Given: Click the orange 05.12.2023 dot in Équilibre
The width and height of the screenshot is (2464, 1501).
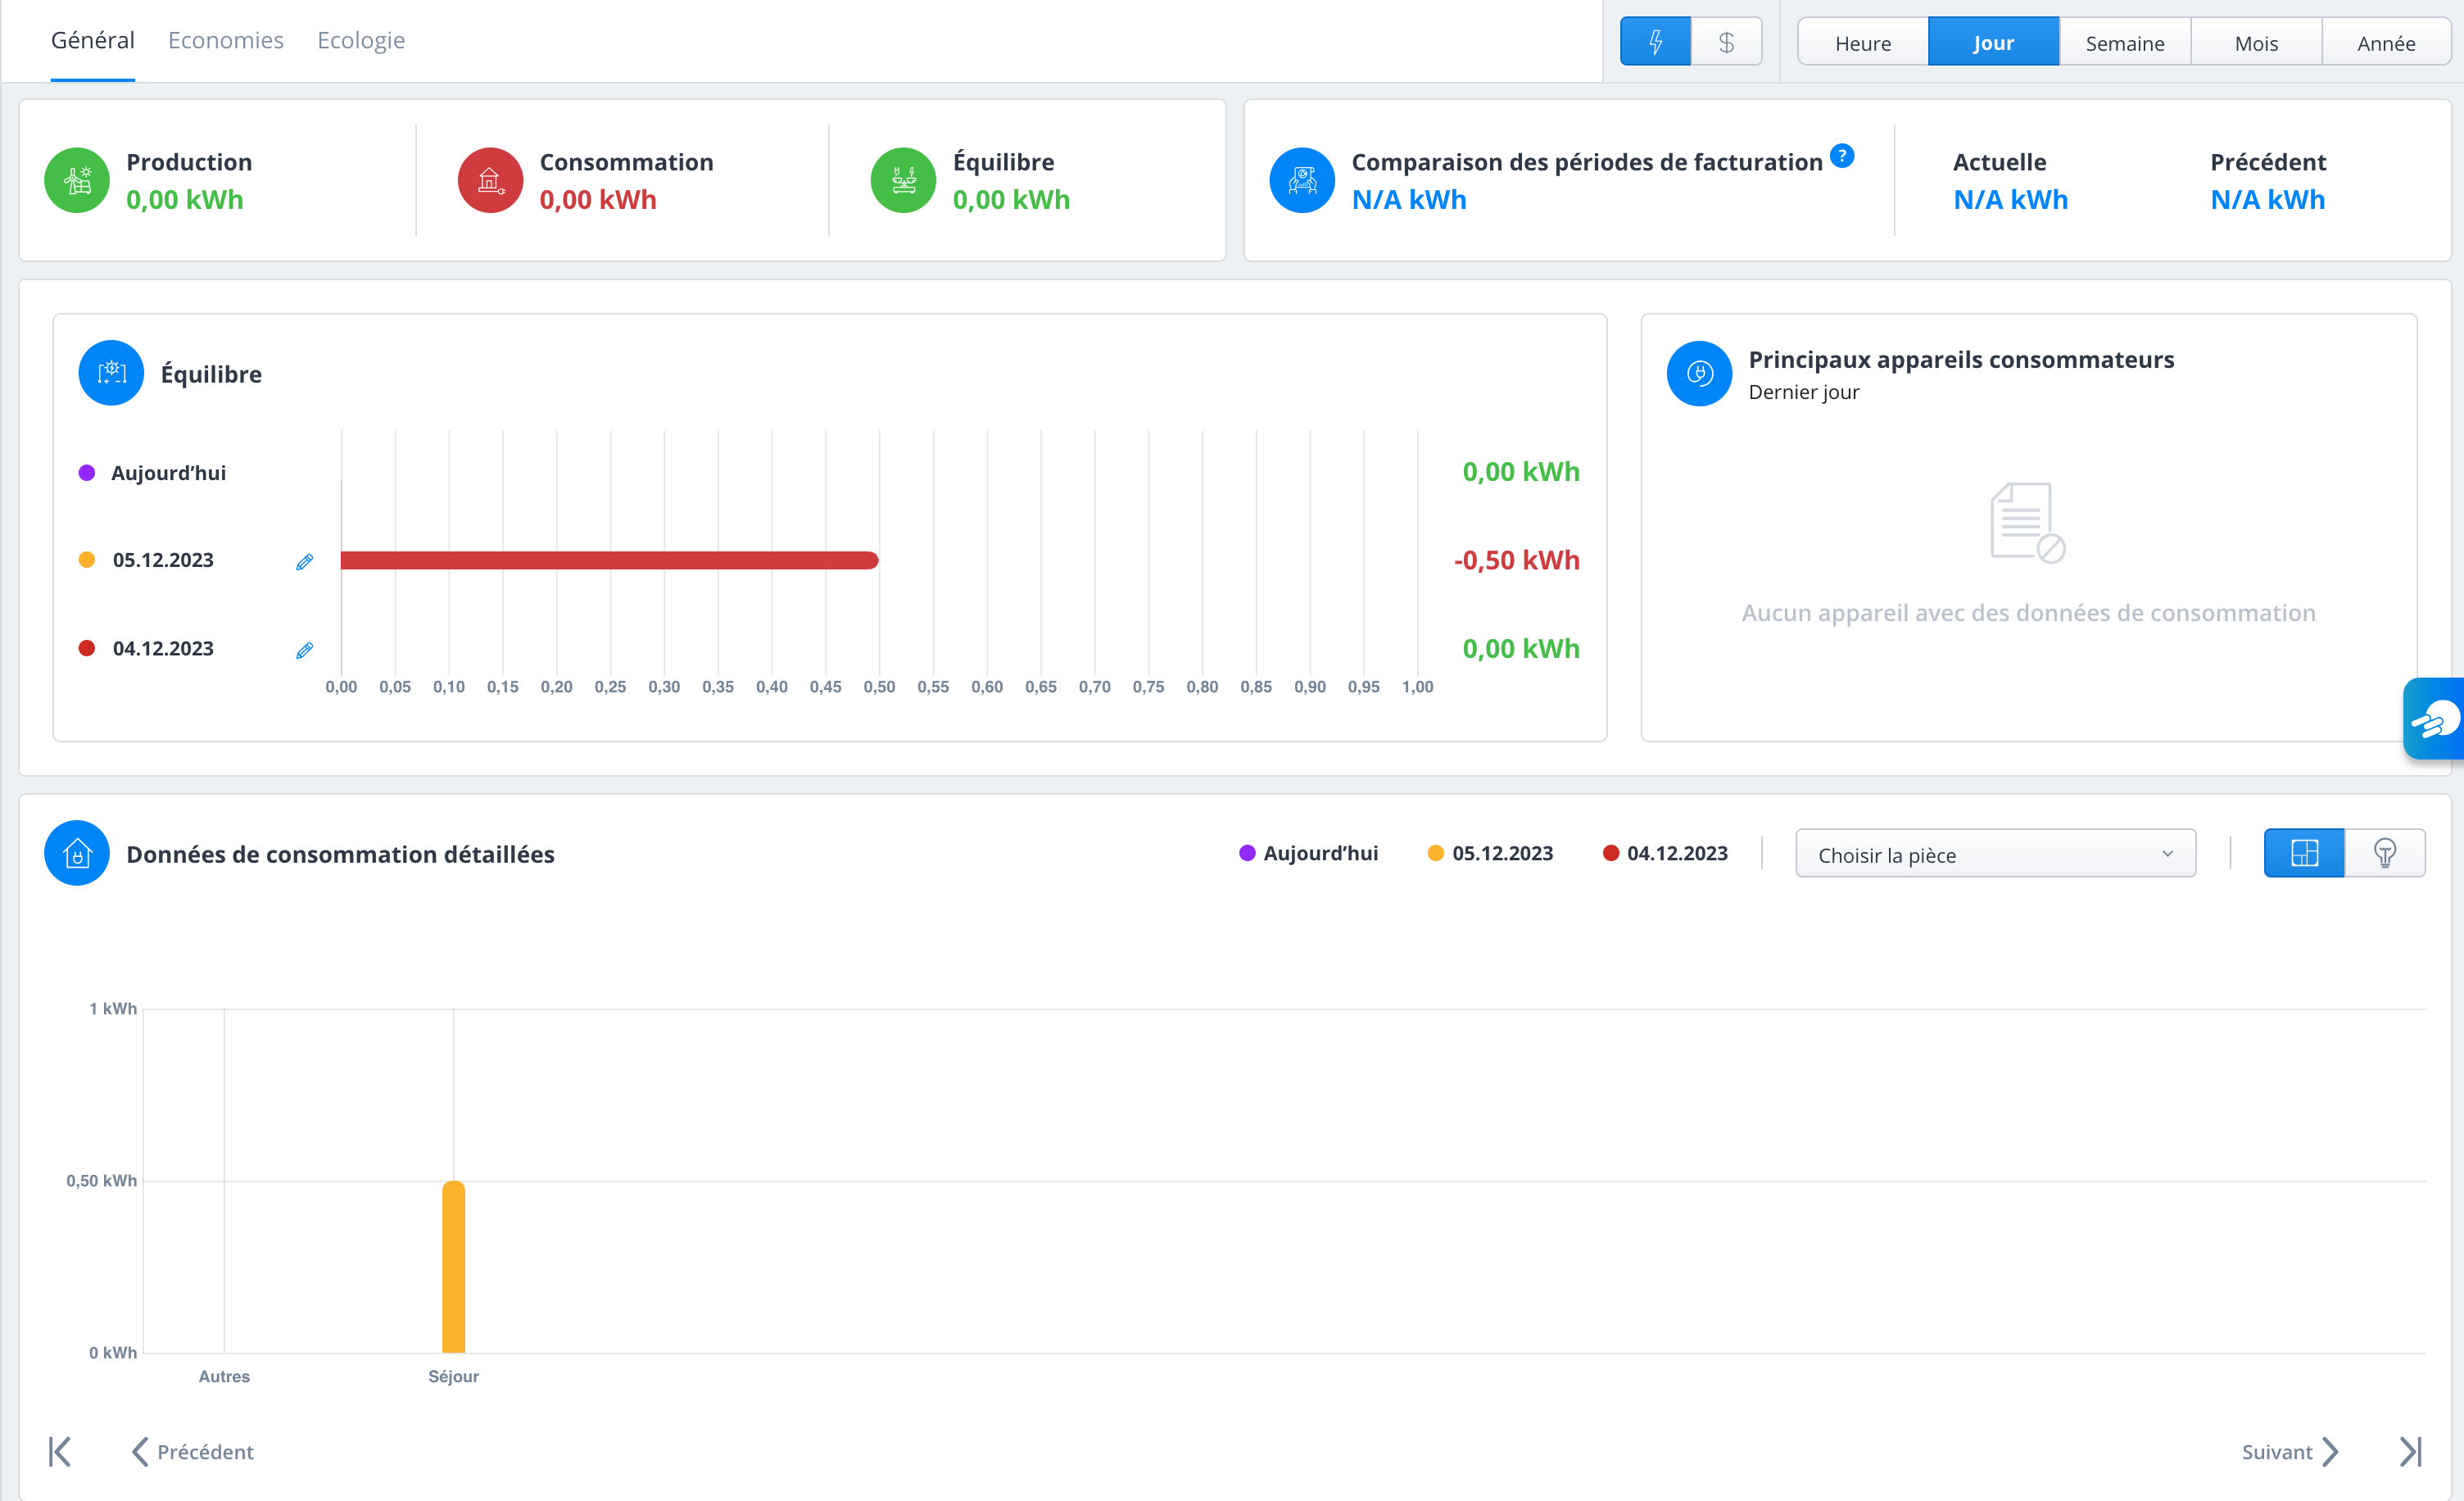Looking at the screenshot, I should (87, 559).
